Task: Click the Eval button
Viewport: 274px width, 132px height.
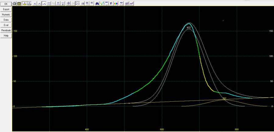Action: [6, 25]
